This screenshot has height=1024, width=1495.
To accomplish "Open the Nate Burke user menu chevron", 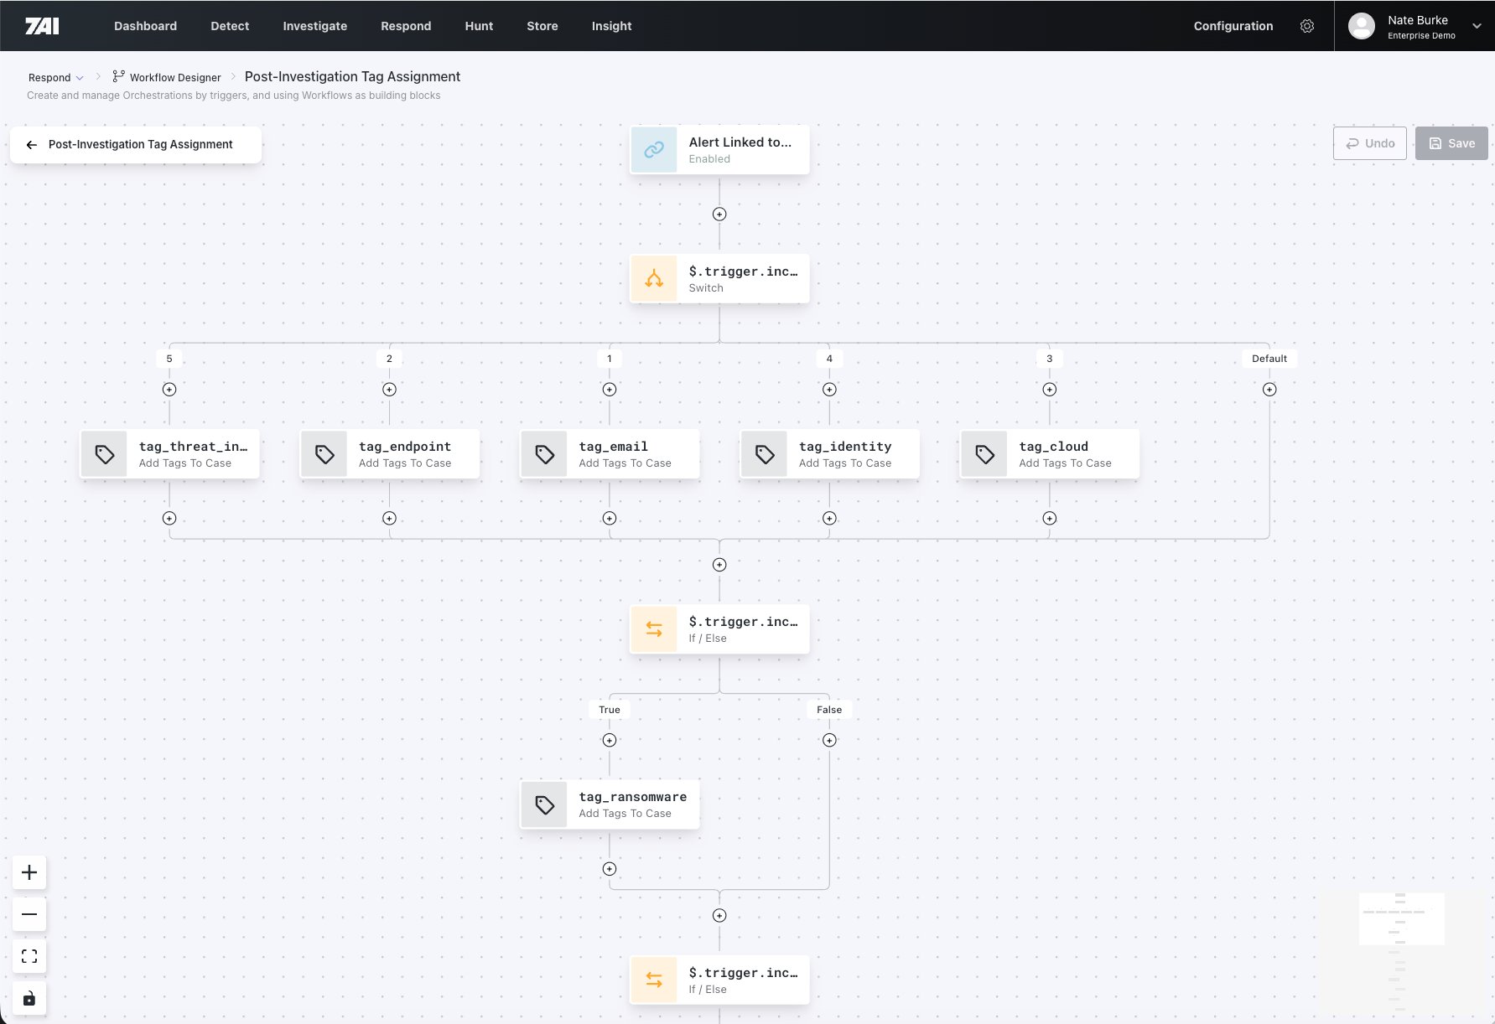I will coord(1477,26).
